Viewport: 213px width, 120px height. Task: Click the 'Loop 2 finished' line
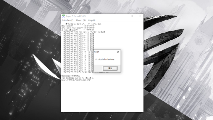(78, 36)
